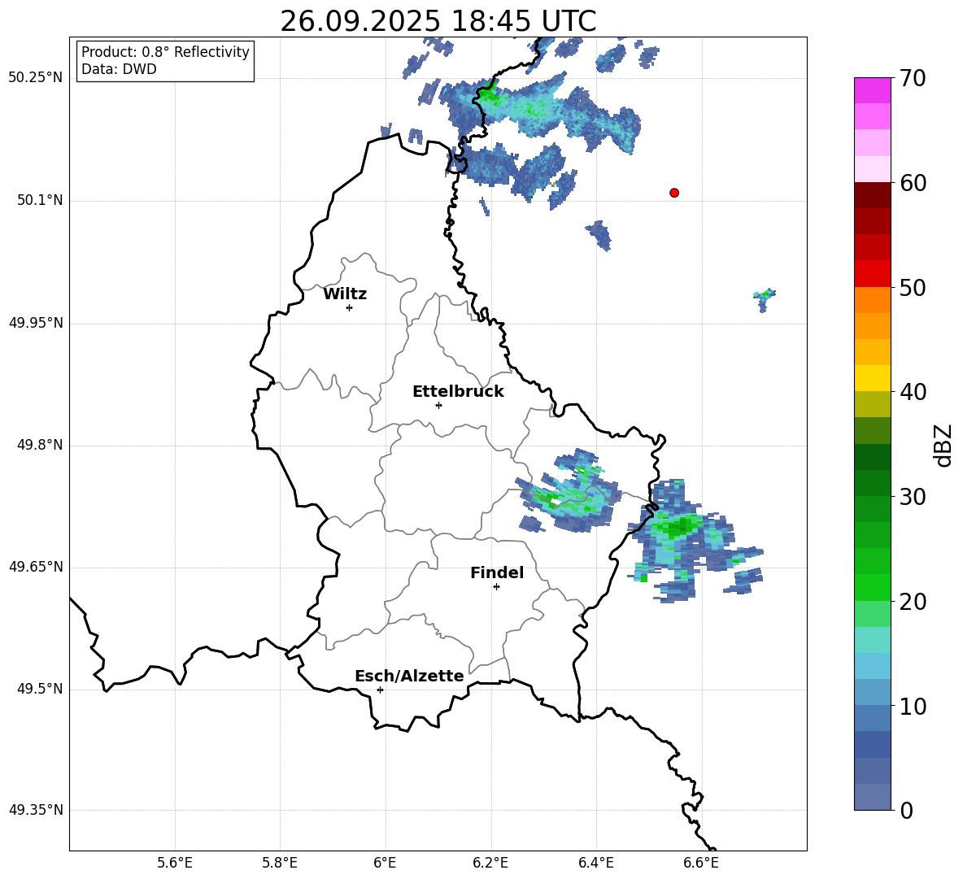Click the 5.8°E longitude label

[x=280, y=864]
